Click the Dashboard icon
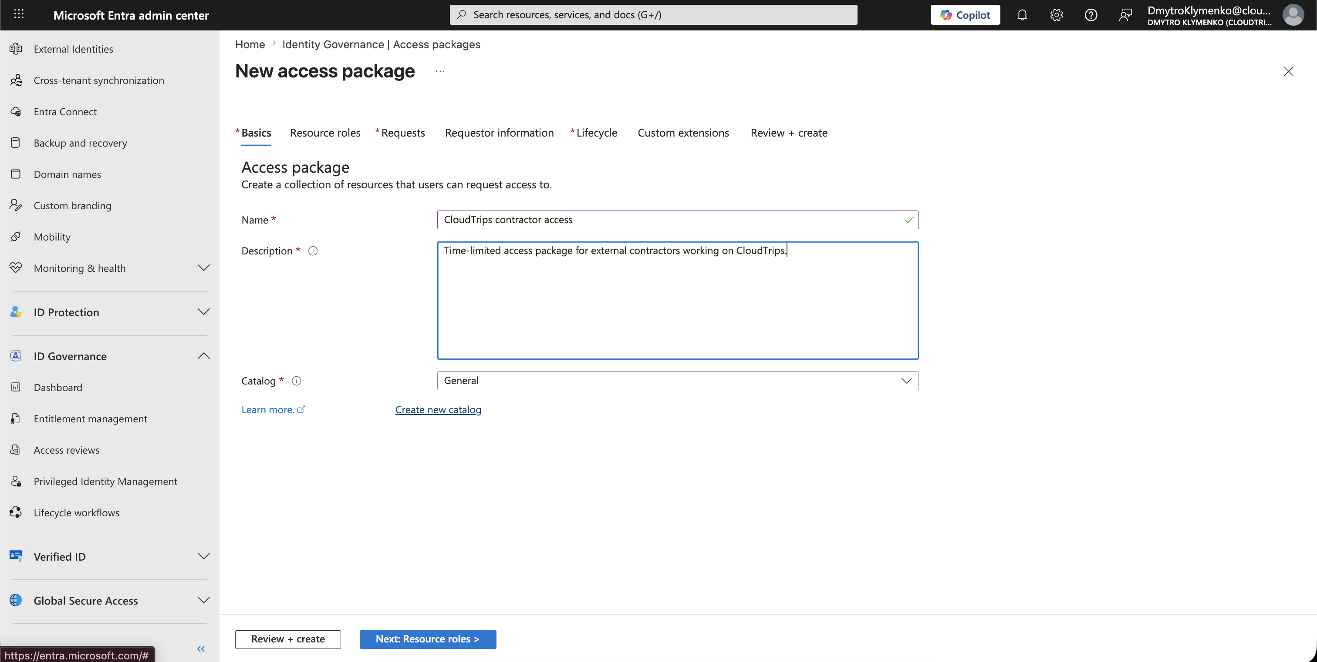Screen dimensions: 1317x662 [16, 388]
